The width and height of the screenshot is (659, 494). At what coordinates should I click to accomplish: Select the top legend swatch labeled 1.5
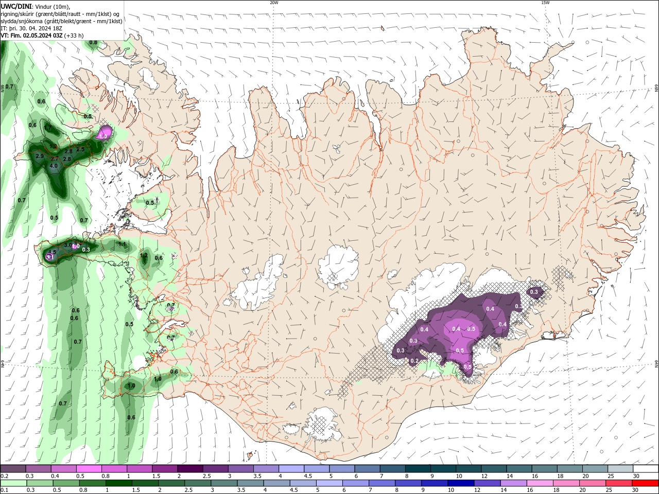pyautogui.click(x=165, y=469)
